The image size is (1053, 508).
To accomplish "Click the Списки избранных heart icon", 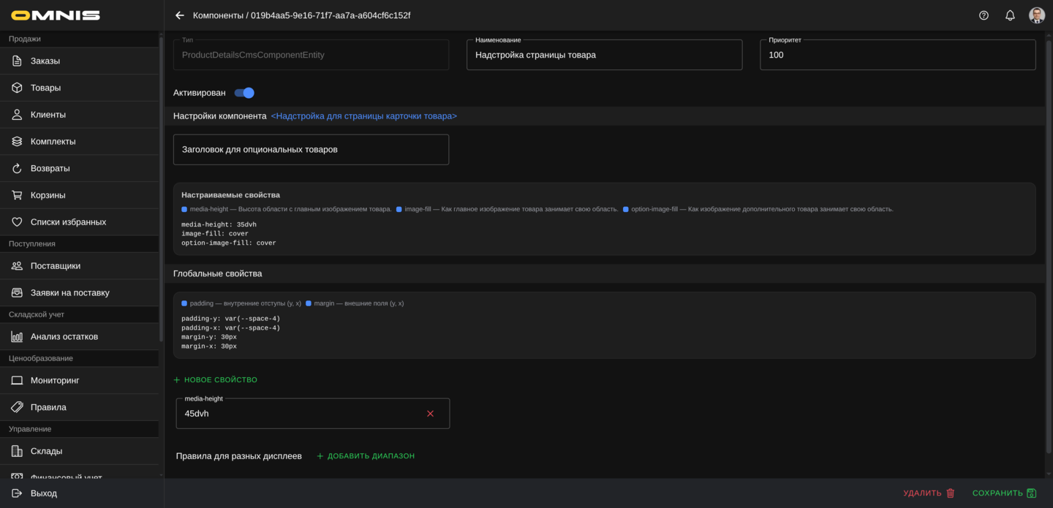I will (17, 222).
